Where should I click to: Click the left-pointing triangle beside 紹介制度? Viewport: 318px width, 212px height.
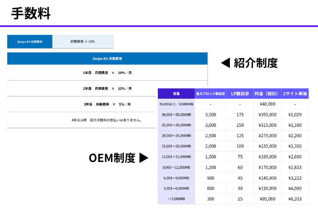click(x=226, y=63)
